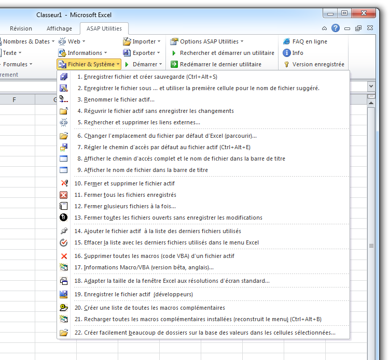Click the ribbon minimize caret icon
Screen dimensions: 389x360
tap(324, 28)
